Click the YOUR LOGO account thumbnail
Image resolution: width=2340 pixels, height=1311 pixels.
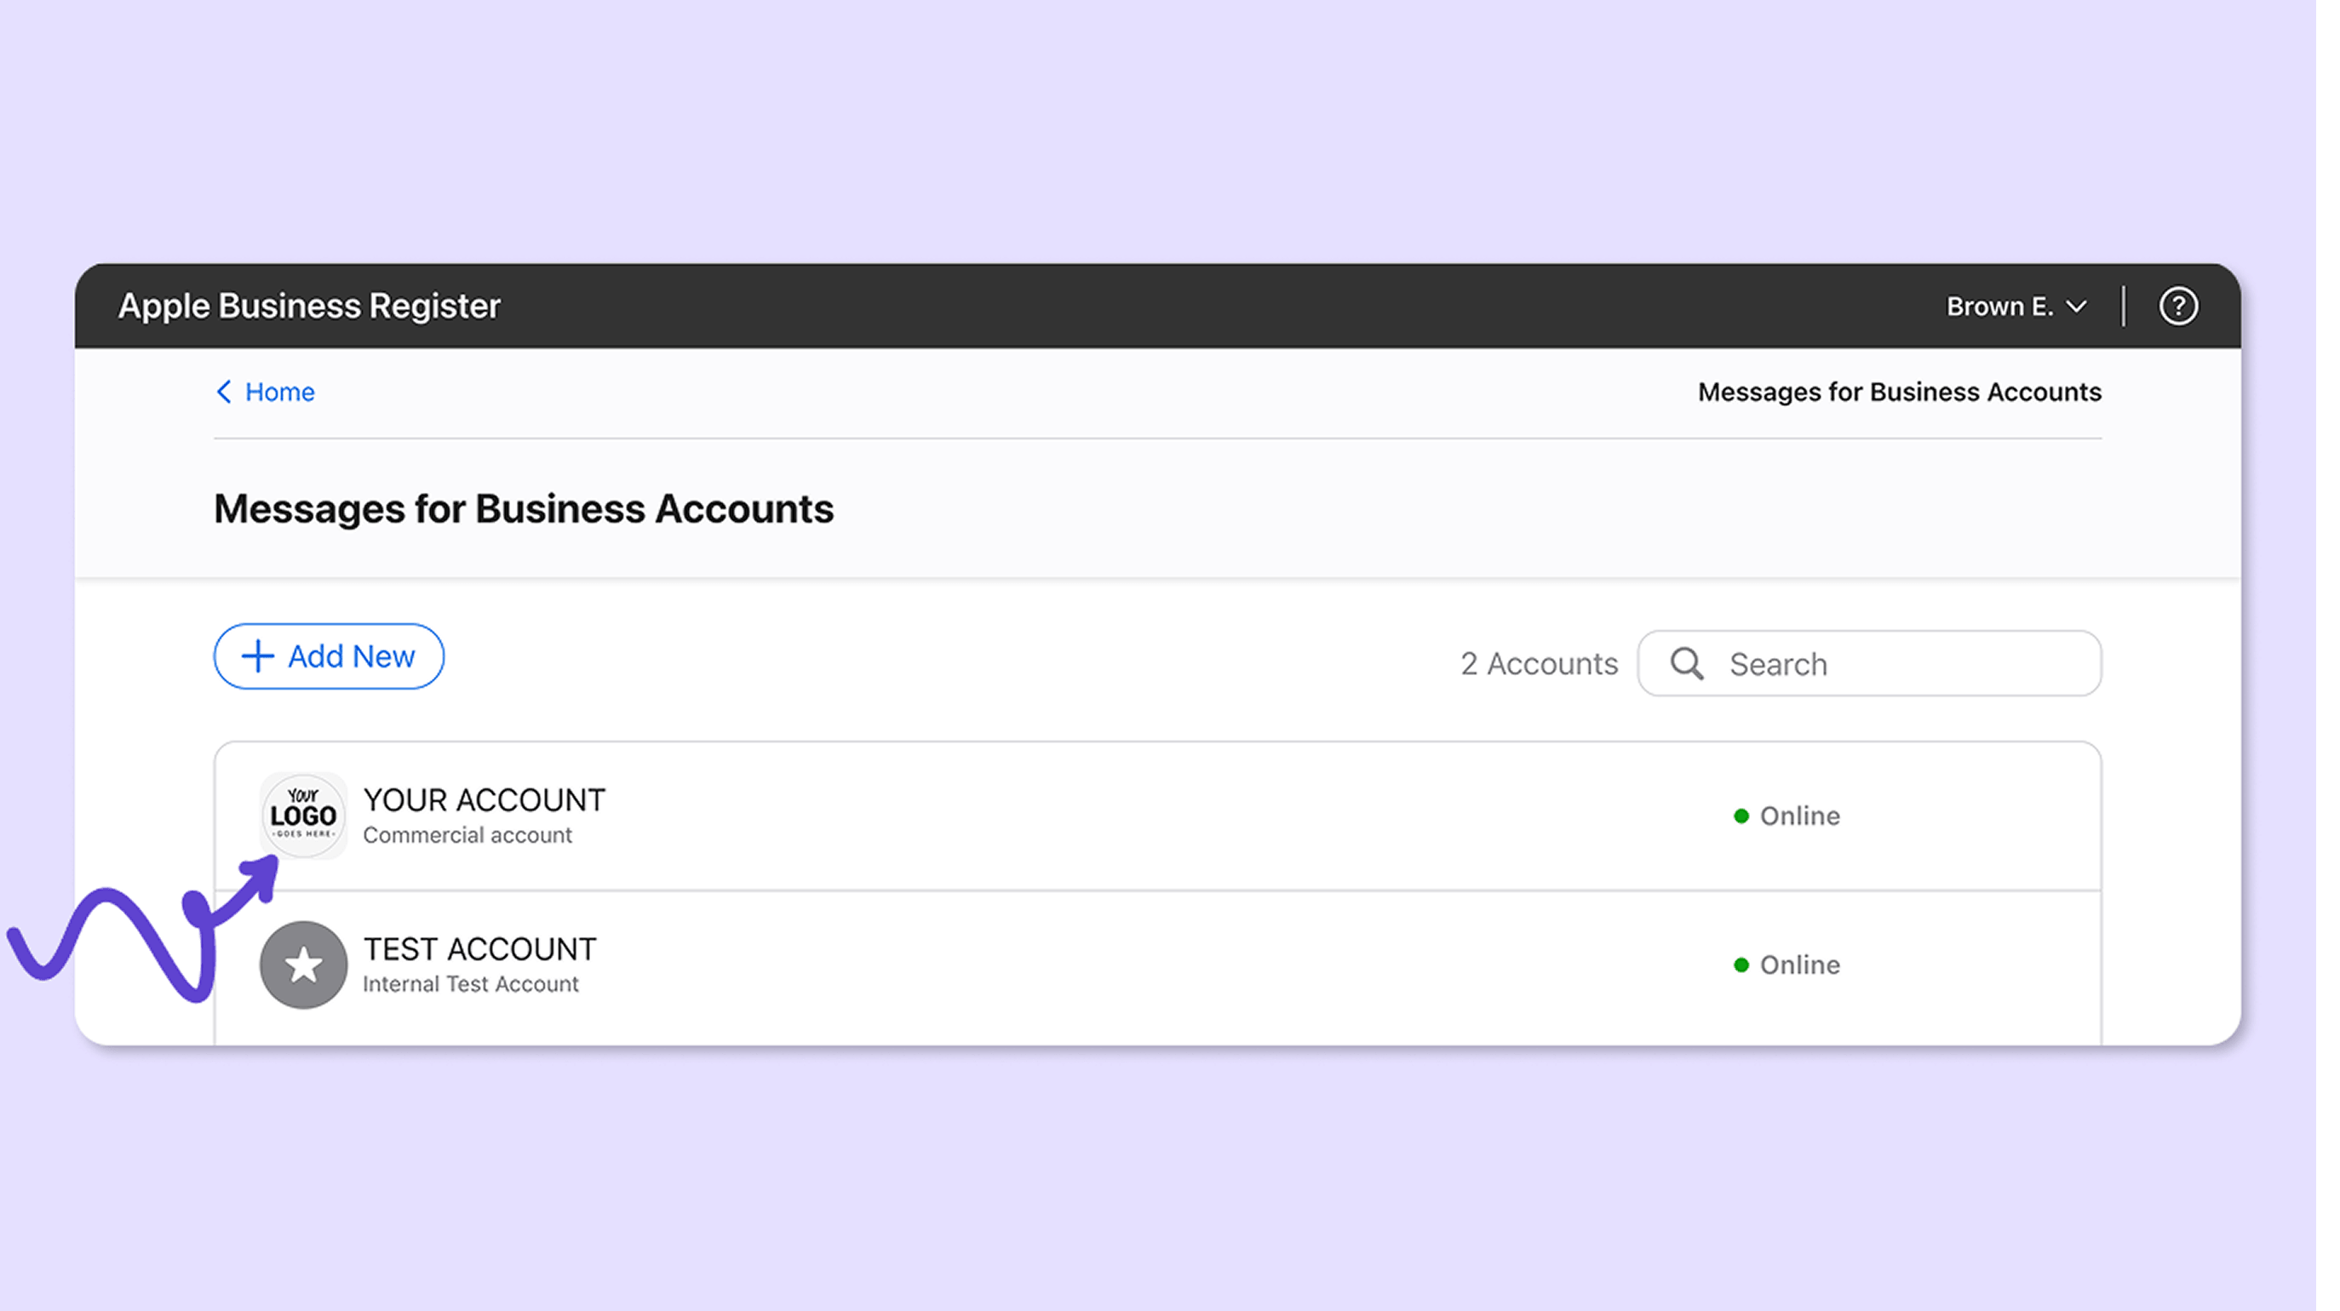coord(303,815)
